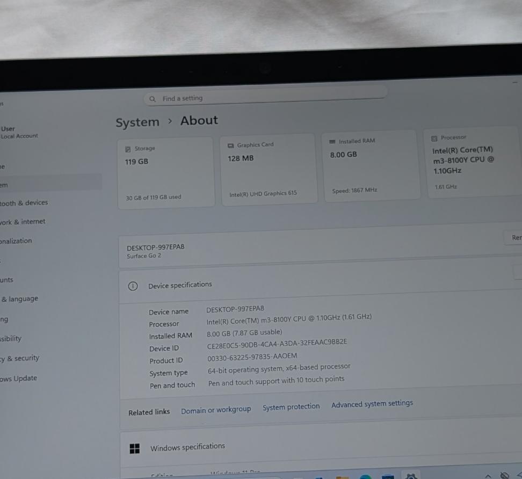Open Network & internet settings
522x479 pixels.
coord(23,222)
